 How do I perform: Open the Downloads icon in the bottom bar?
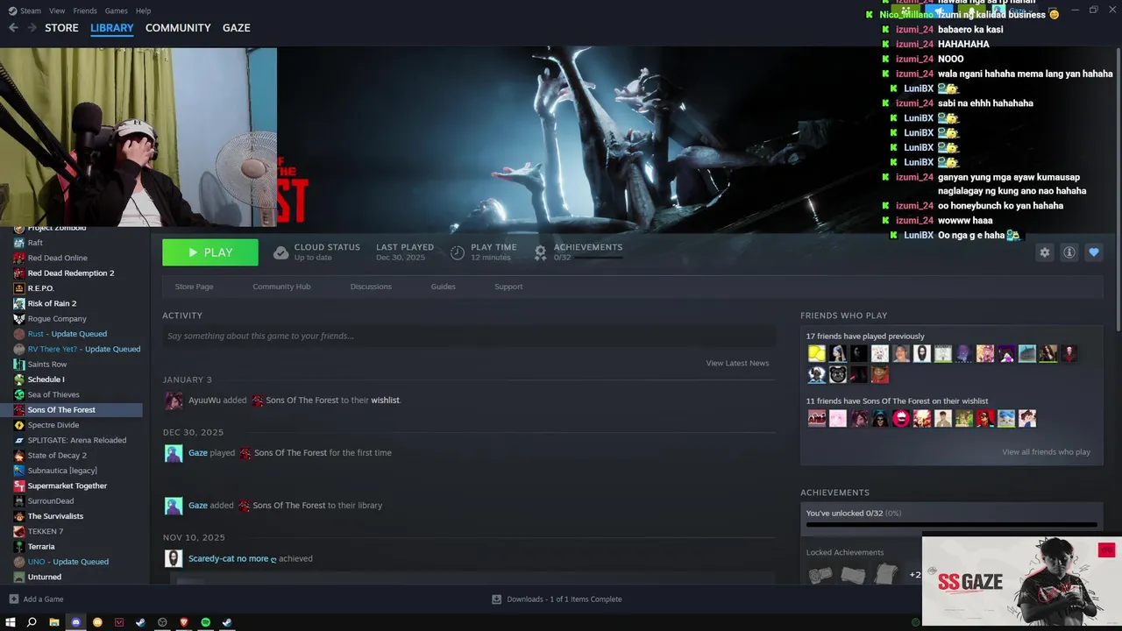pos(496,599)
